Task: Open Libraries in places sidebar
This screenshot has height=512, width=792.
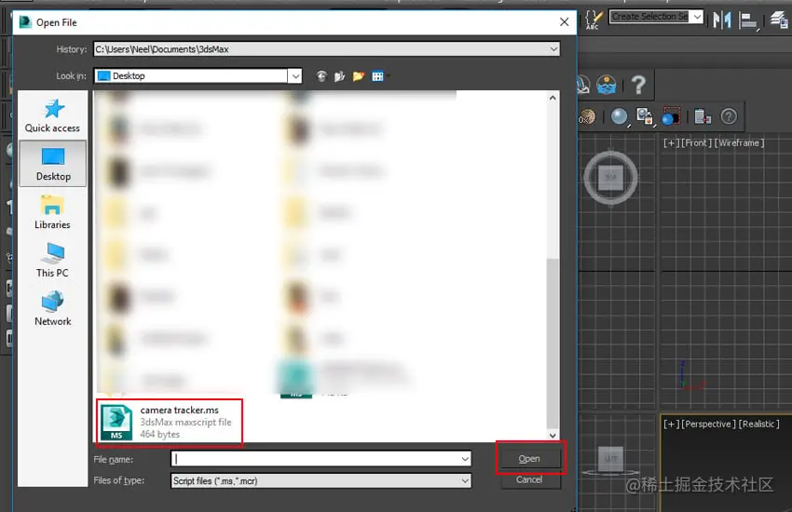Action: [x=52, y=212]
